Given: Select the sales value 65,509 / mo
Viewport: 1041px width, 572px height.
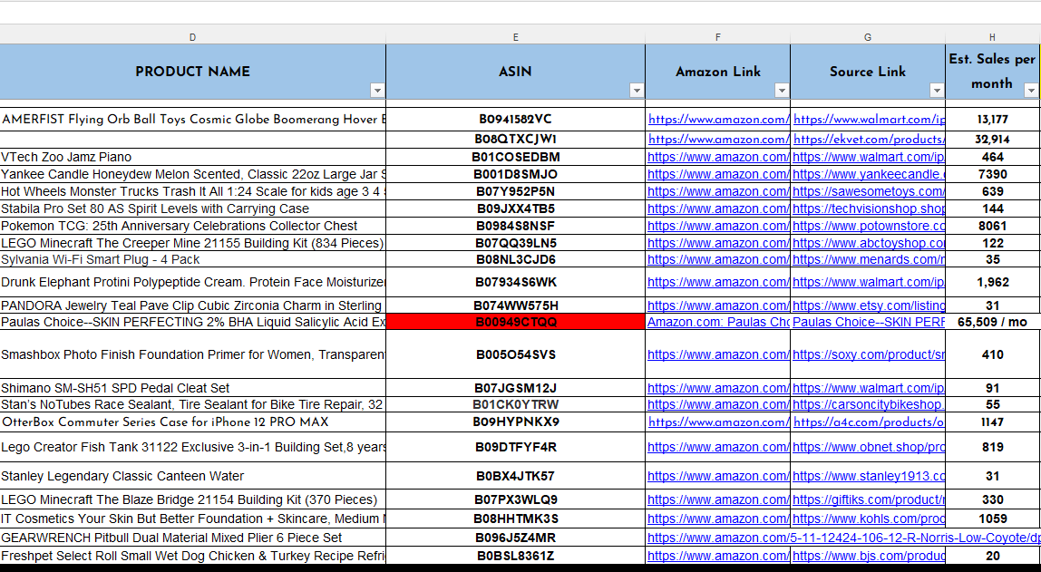Looking at the screenshot, I should (x=993, y=322).
